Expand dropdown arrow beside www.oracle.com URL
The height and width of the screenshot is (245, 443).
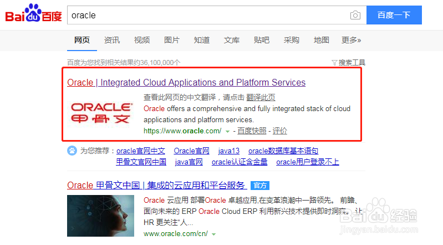227,132
